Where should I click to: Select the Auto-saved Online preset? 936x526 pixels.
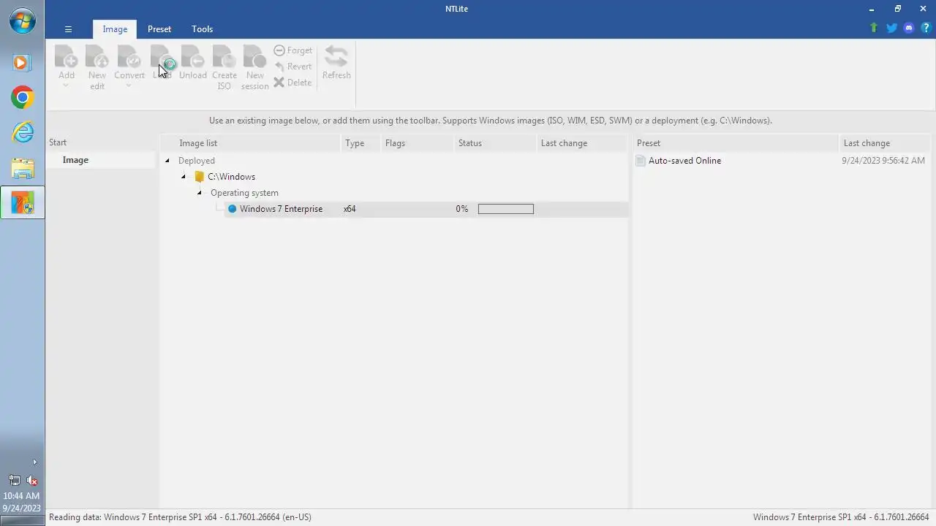(x=685, y=161)
